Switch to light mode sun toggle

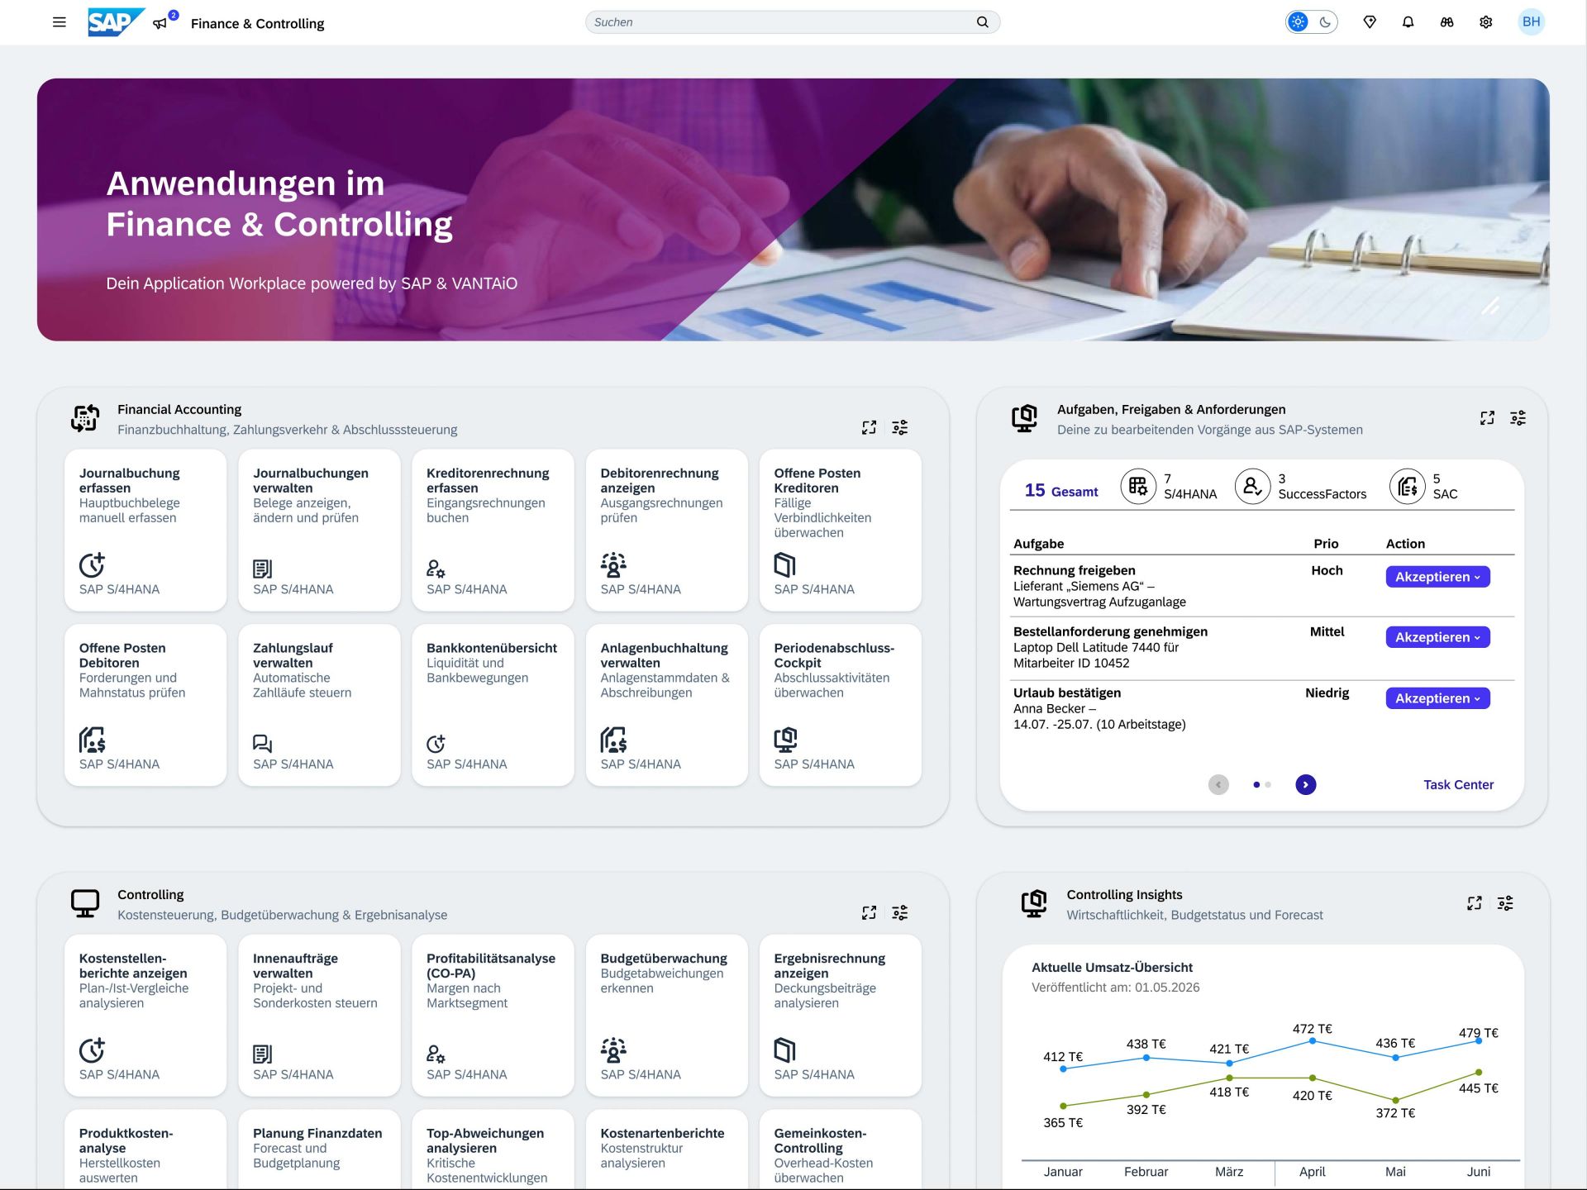tap(1298, 22)
